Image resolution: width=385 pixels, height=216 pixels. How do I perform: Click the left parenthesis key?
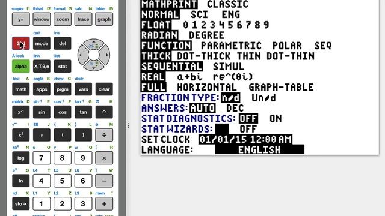[x=63, y=135]
